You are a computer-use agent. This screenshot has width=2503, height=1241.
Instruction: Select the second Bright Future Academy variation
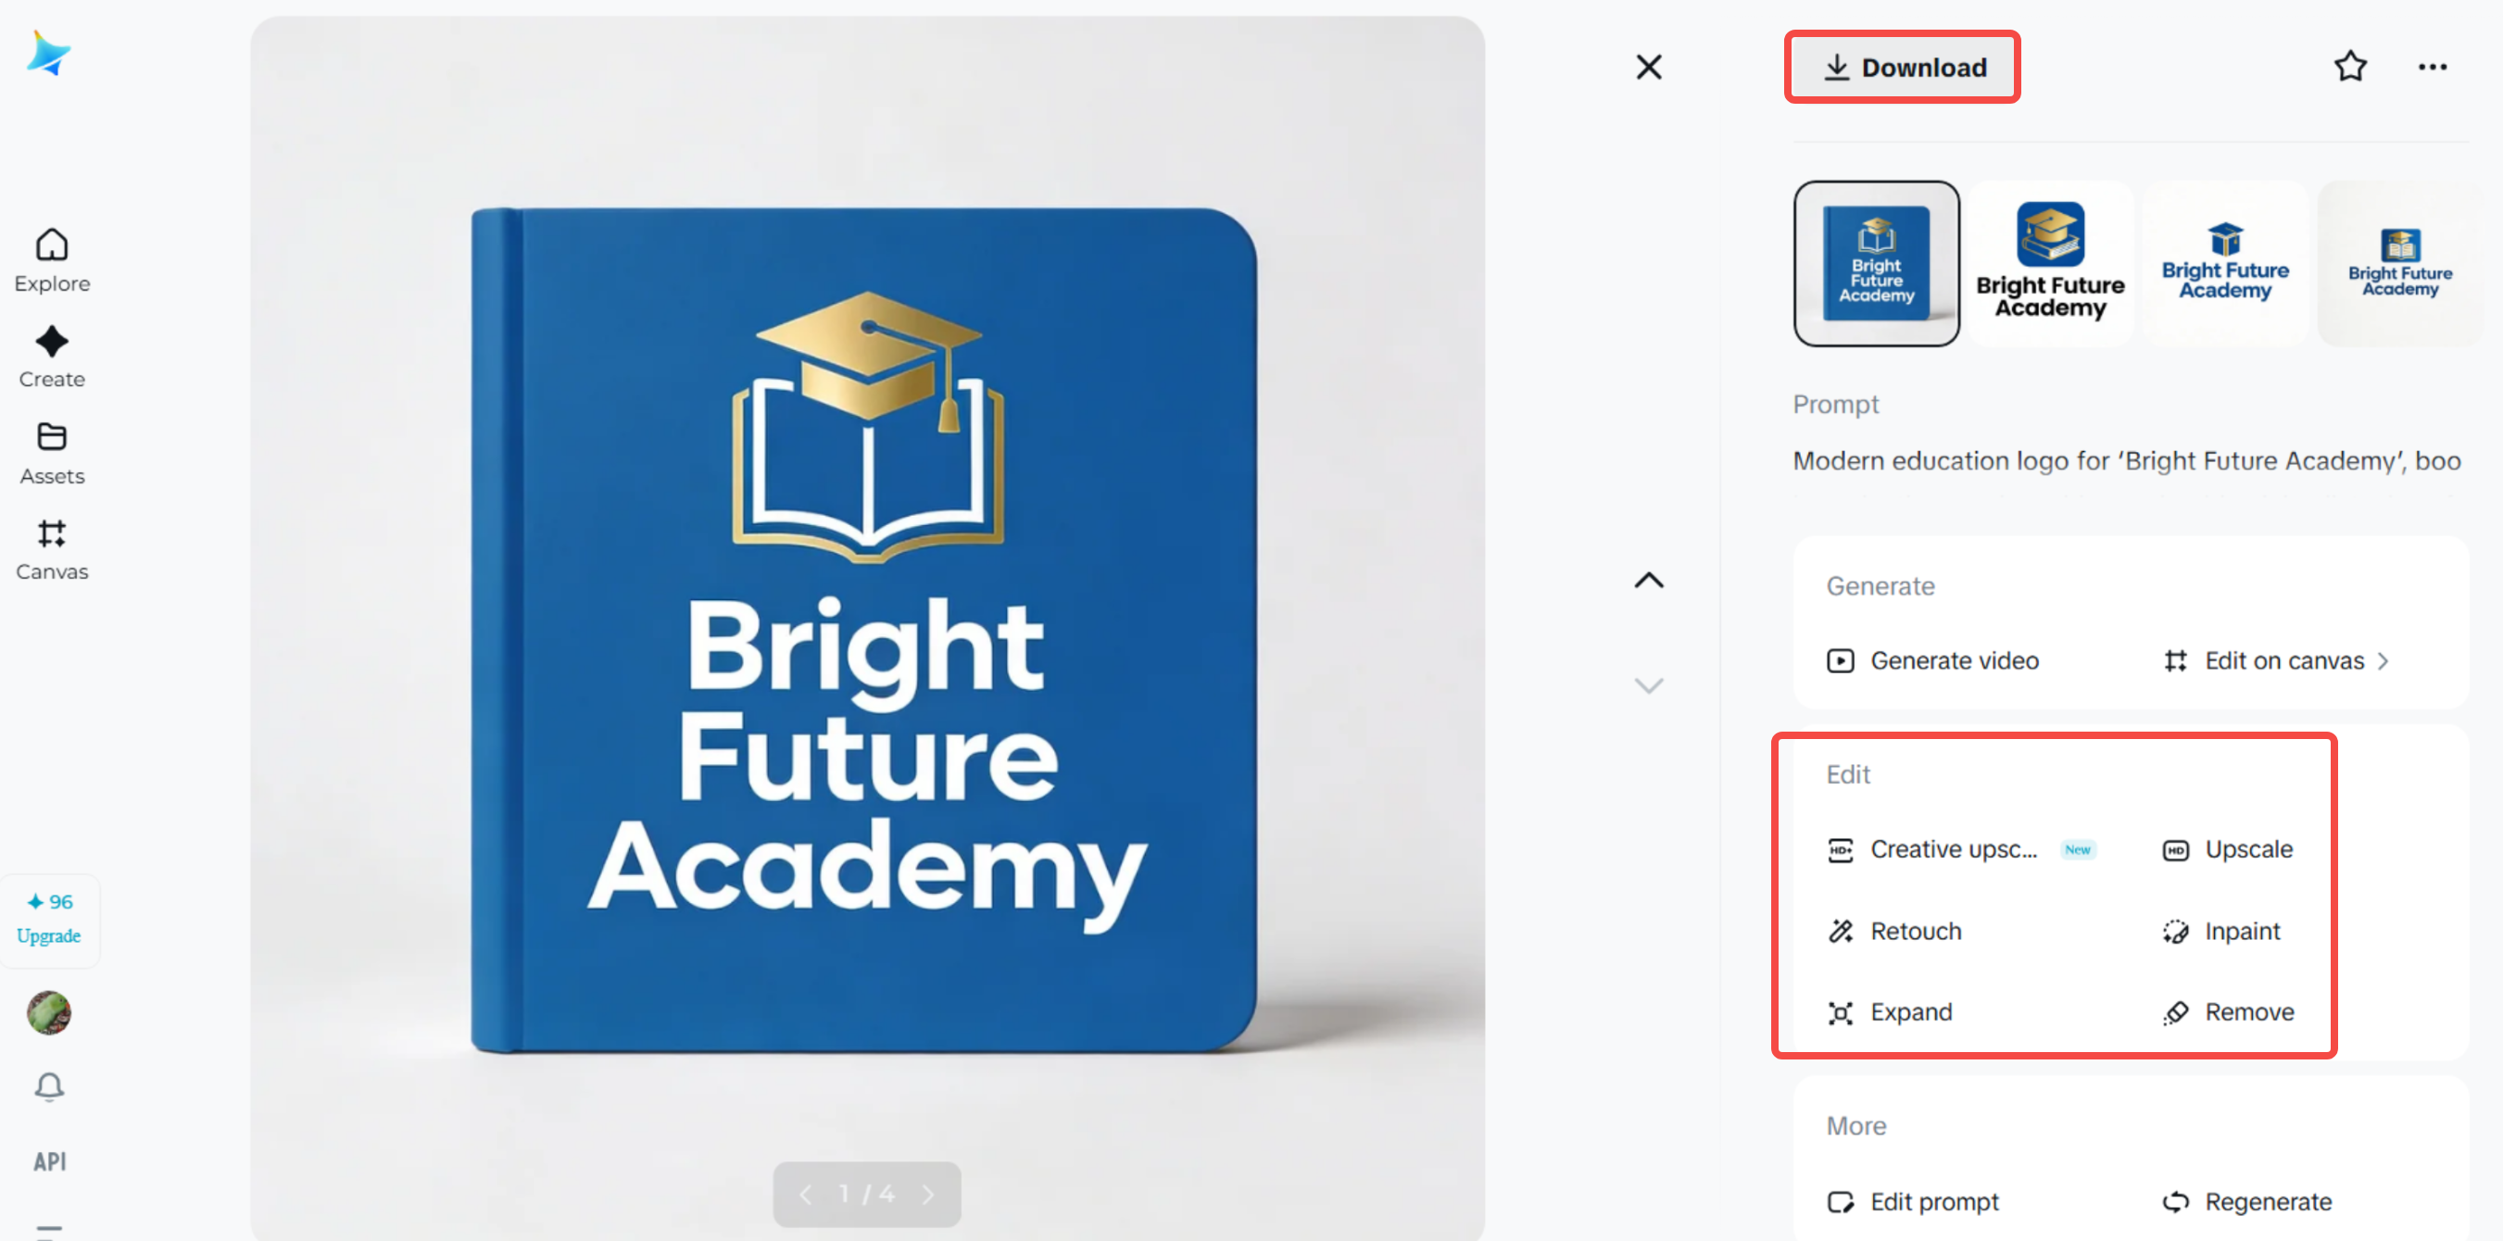[x=2050, y=263]
